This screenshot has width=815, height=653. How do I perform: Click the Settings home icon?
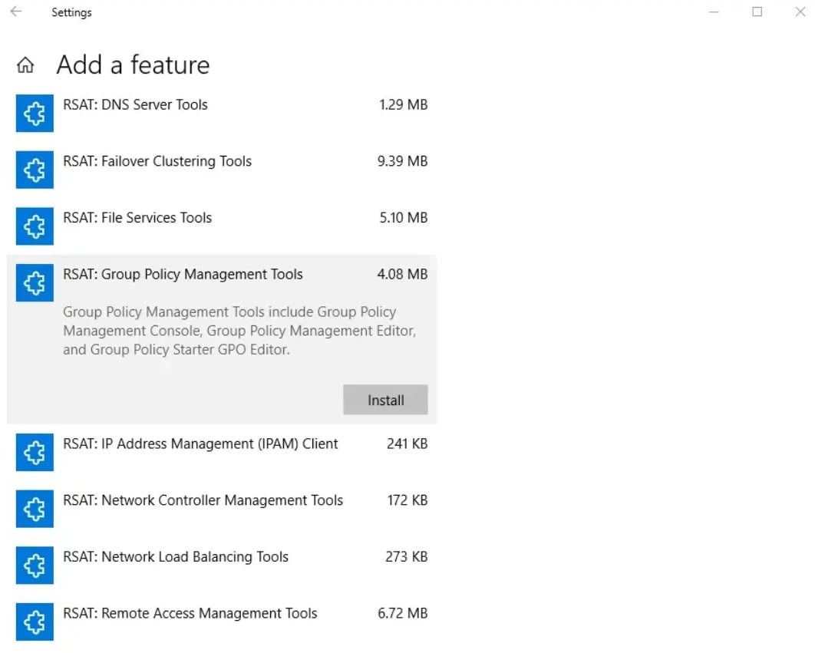point(25,65)
